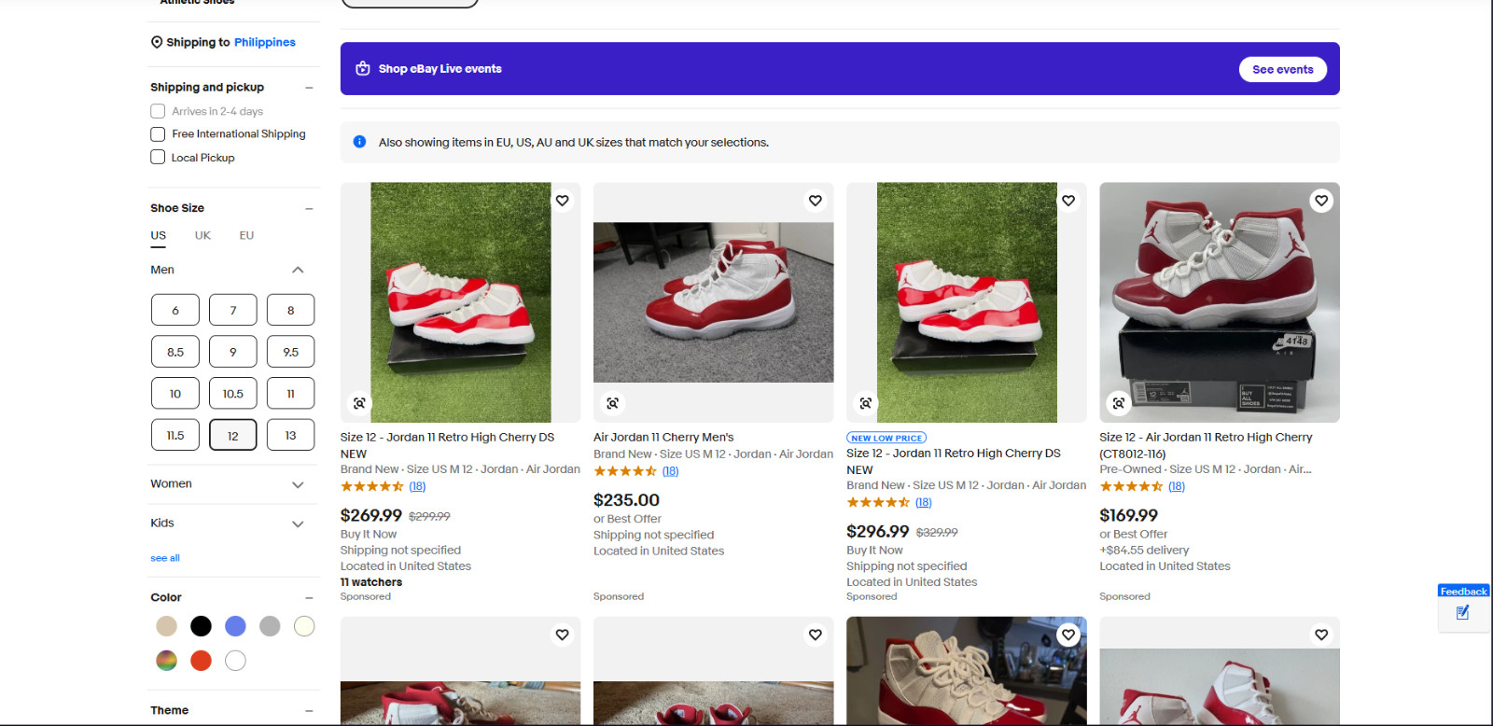The width and height of the screenshot is (1493, 726).
Task: Check Free International Shipping
Action: tap(158, 134)
